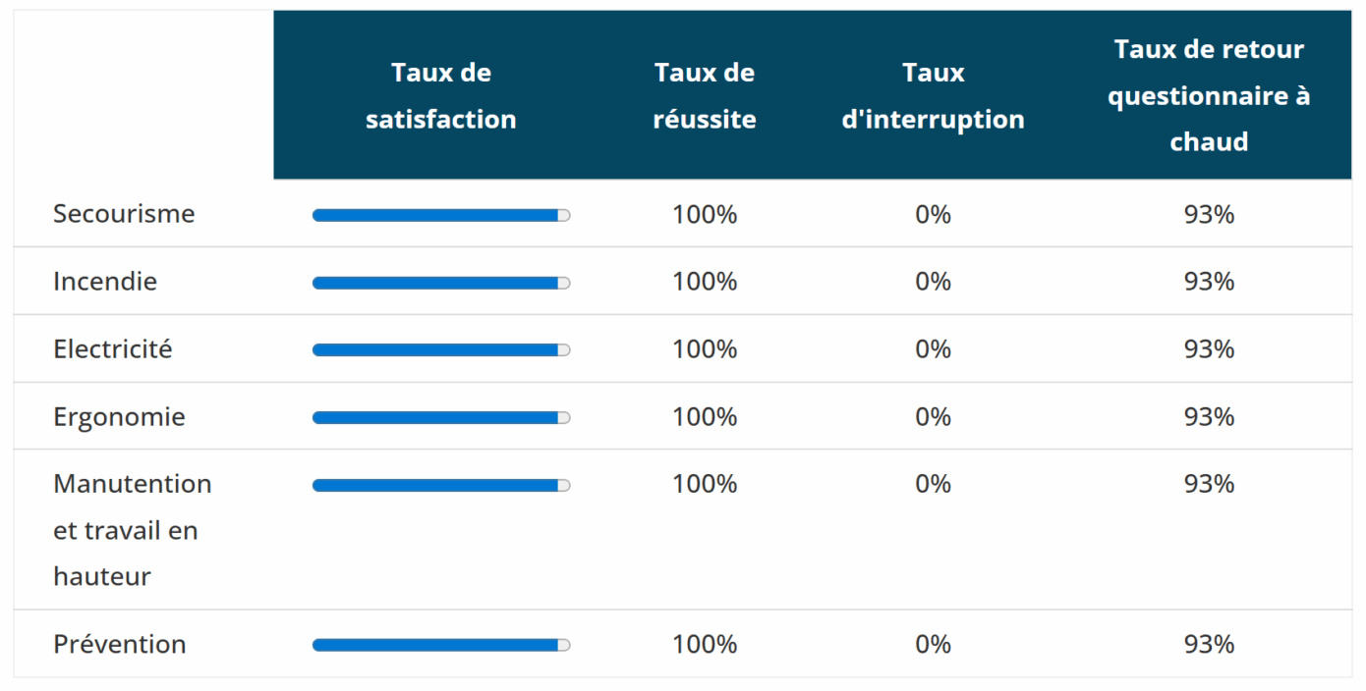Select the Taux de réussite column header

click(705, 95)
